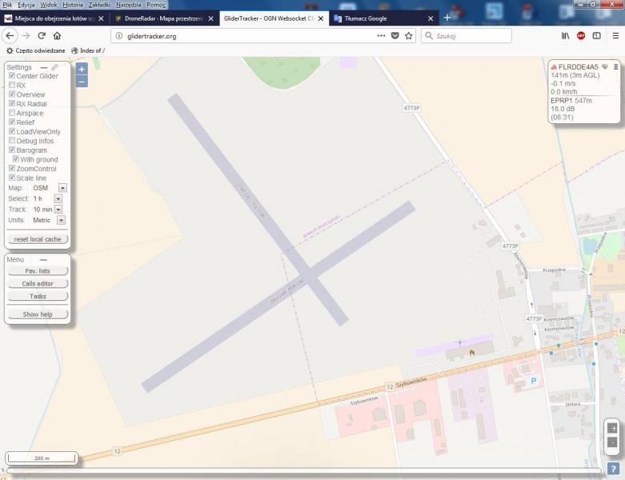This screenshot has height=480, width=625.
Task: Open the Calls editor
Action: 37,284
